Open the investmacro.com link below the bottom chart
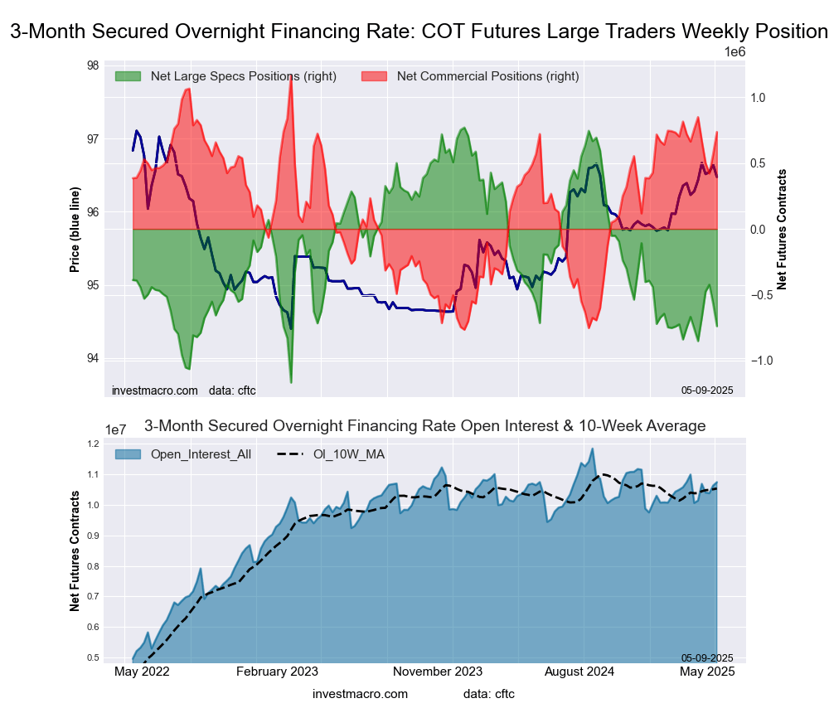 tap(360, 693)
